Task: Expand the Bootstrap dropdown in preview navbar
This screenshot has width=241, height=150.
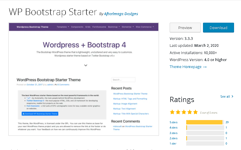Action: click(114, 27)
